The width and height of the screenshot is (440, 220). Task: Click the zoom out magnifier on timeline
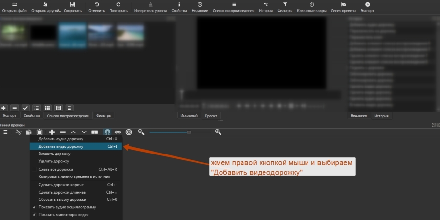[x=141, y=132]
